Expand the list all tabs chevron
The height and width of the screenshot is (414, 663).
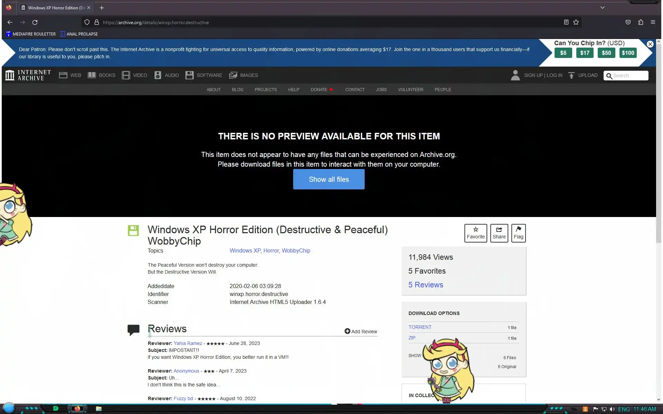point(603,8)
